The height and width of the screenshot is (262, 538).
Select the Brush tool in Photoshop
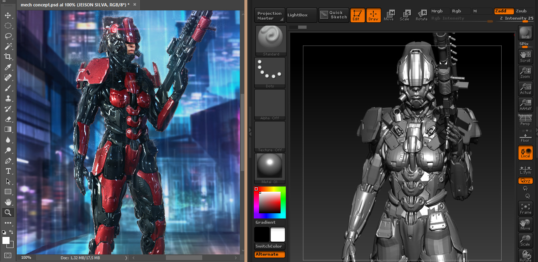(x=8, y=88)
